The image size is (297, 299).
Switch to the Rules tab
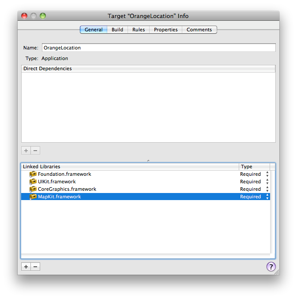[139, 30]
